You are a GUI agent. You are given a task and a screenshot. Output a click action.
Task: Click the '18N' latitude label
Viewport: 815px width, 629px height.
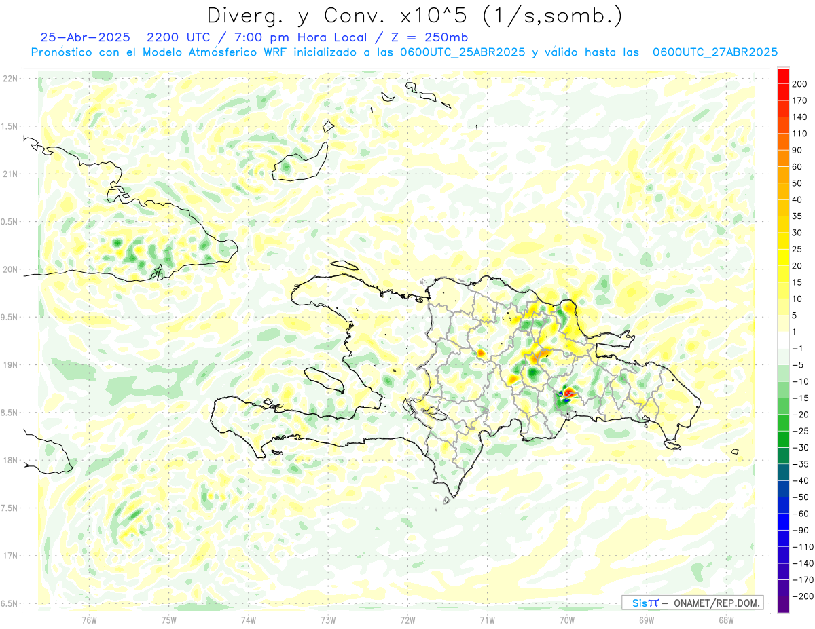pyautogui.click(x=10, y=460)
